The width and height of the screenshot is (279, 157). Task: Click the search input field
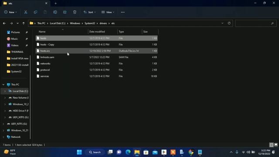256,23
